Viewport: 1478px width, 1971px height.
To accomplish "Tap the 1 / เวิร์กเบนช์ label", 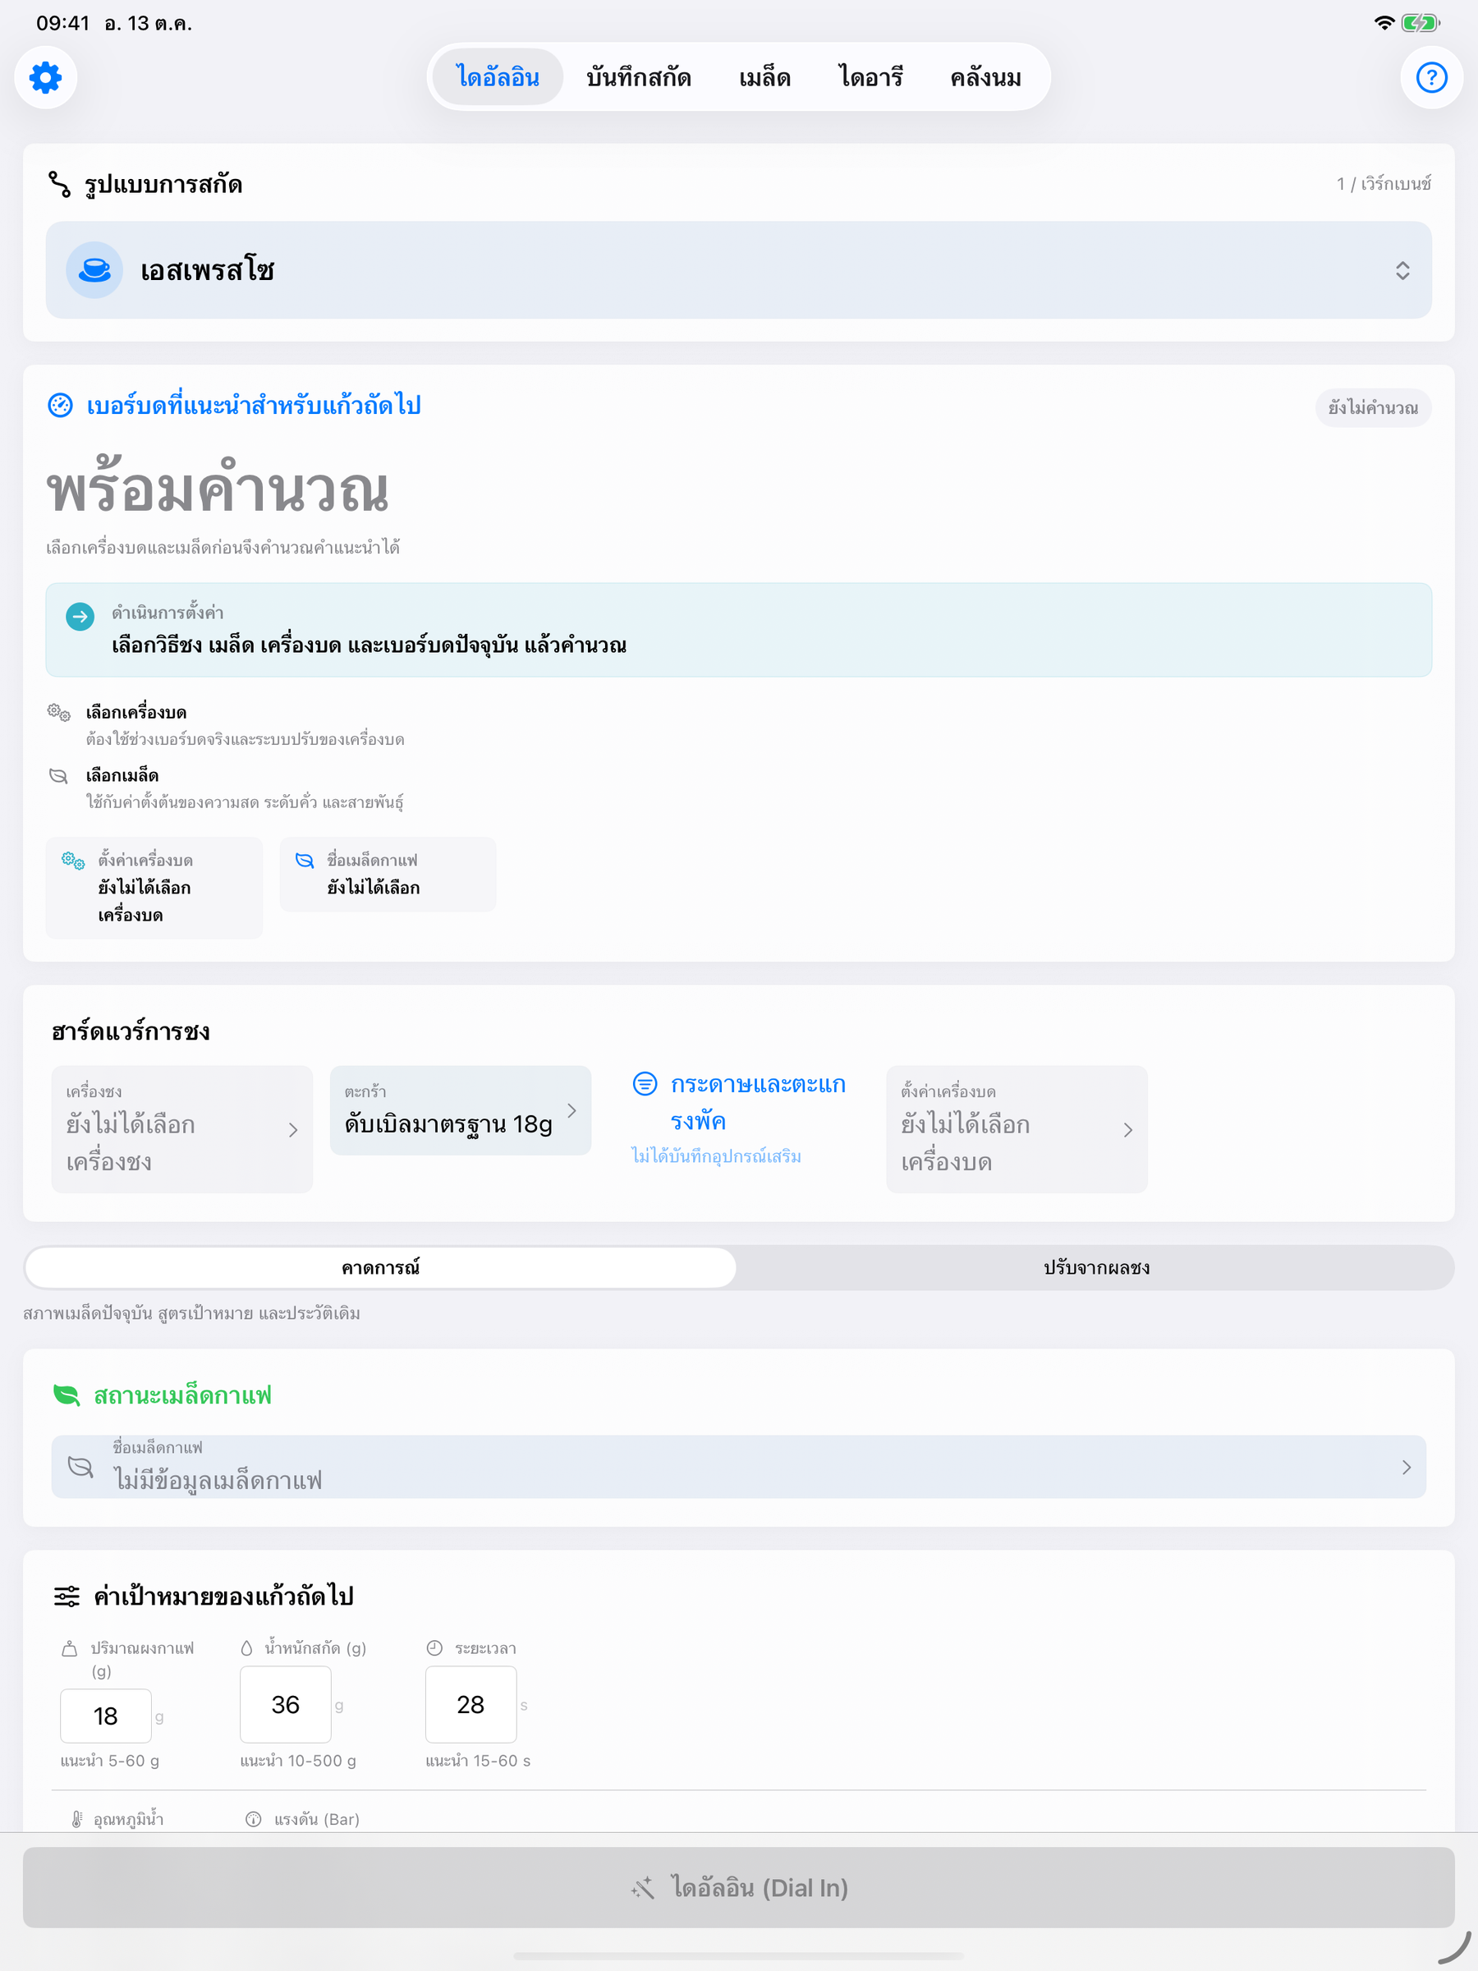I will pyautogui.click(x=1384, y=184).
